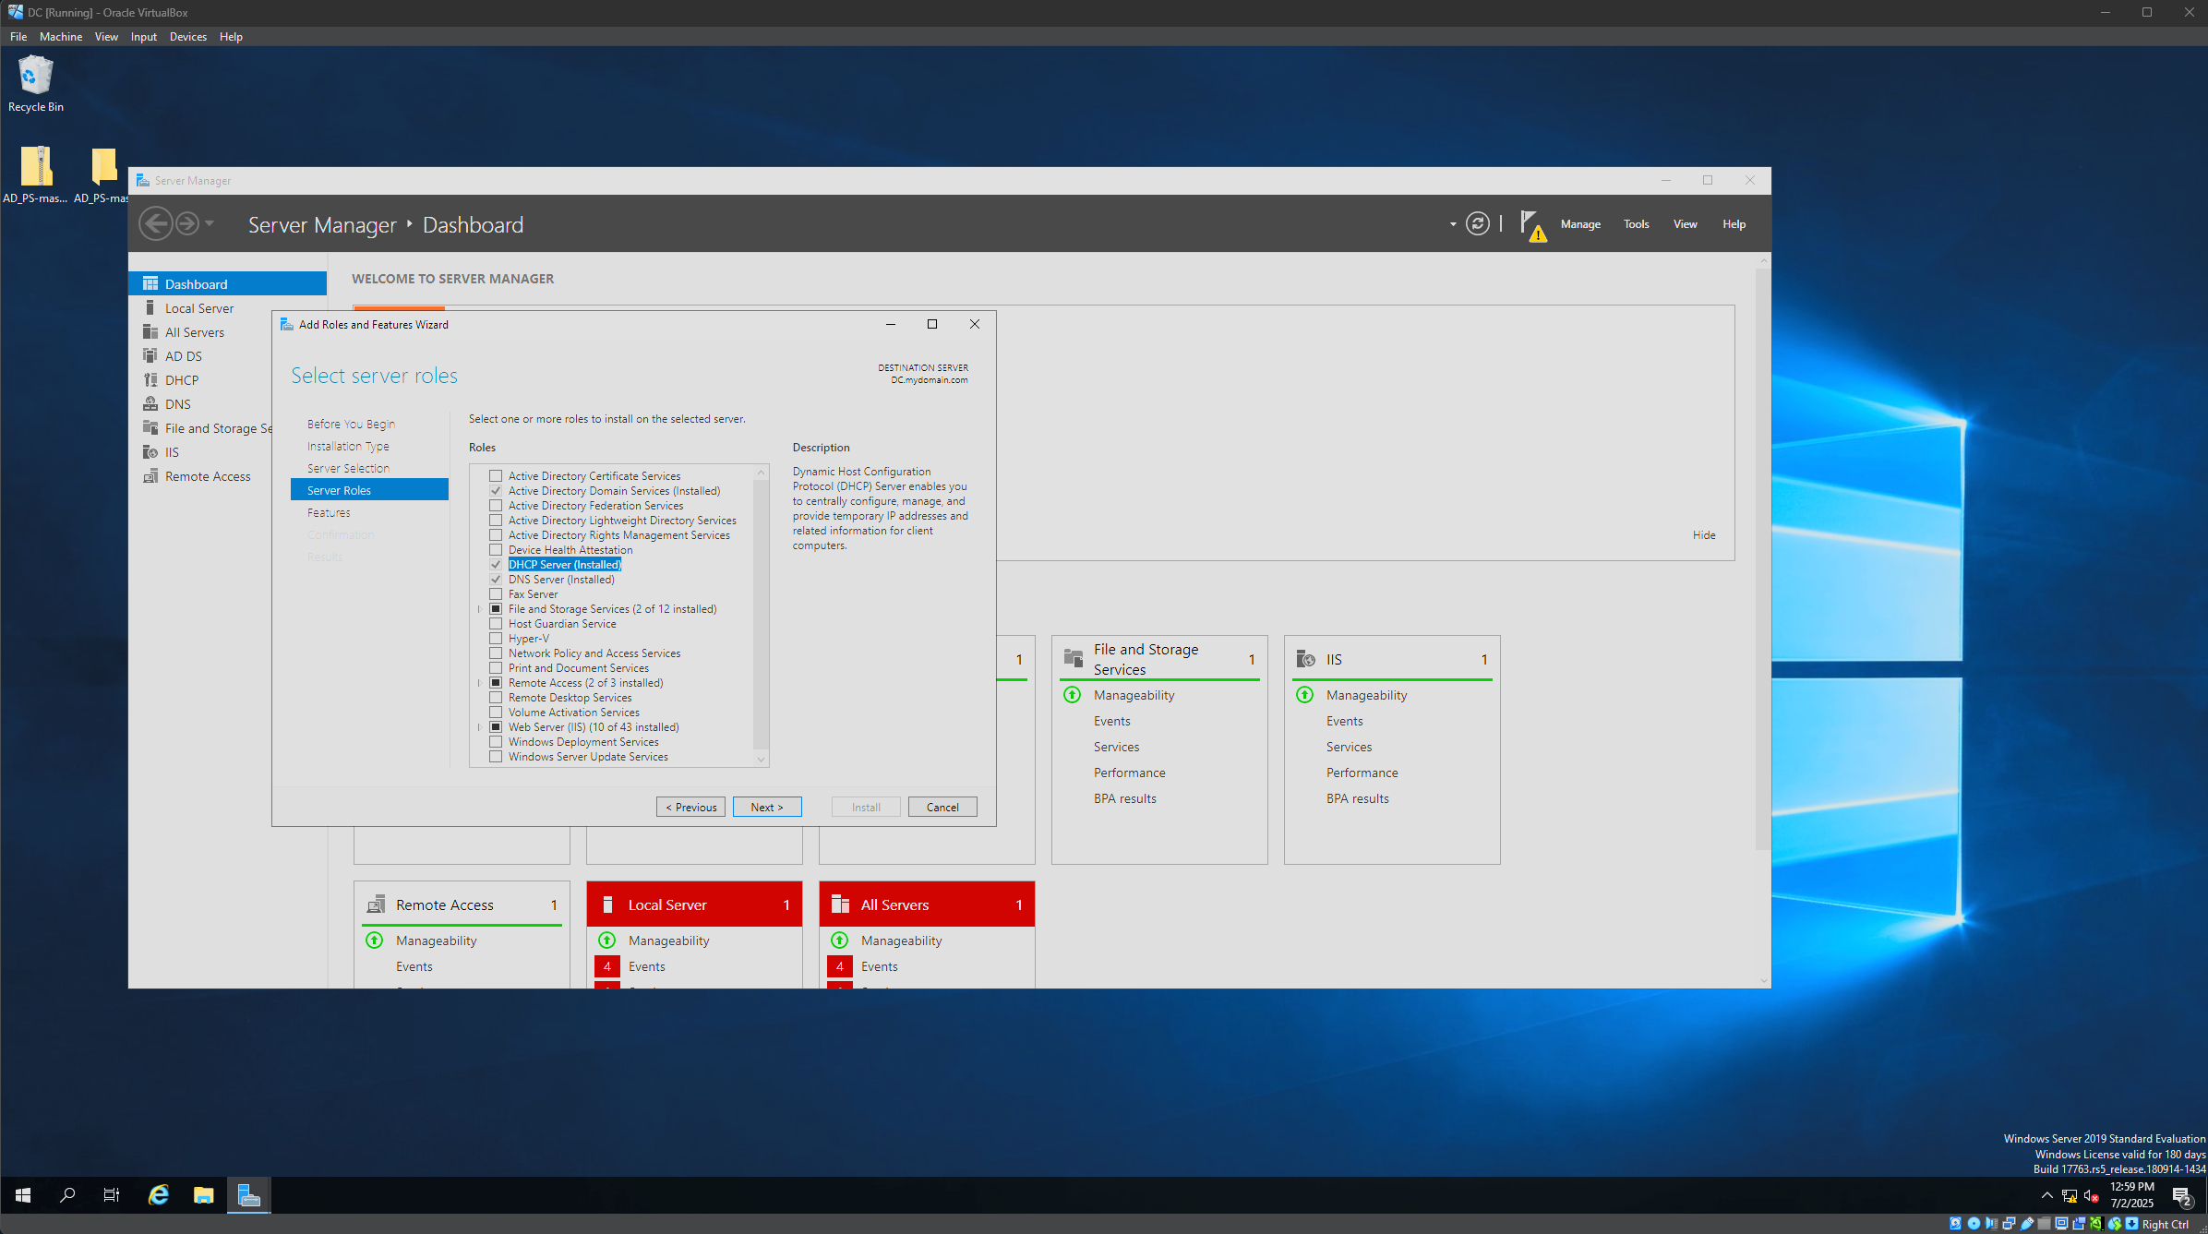The image size is (2208, 1234).
Task: Open Server Manager View menu
Action: pos(1685,224)
